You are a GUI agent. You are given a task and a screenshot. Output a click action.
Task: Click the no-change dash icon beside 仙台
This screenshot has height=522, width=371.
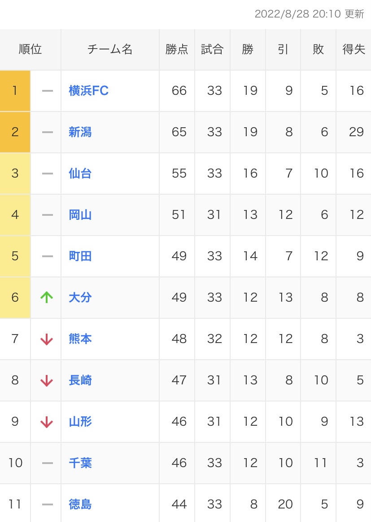pyautogui.click(x=47, y=174)
